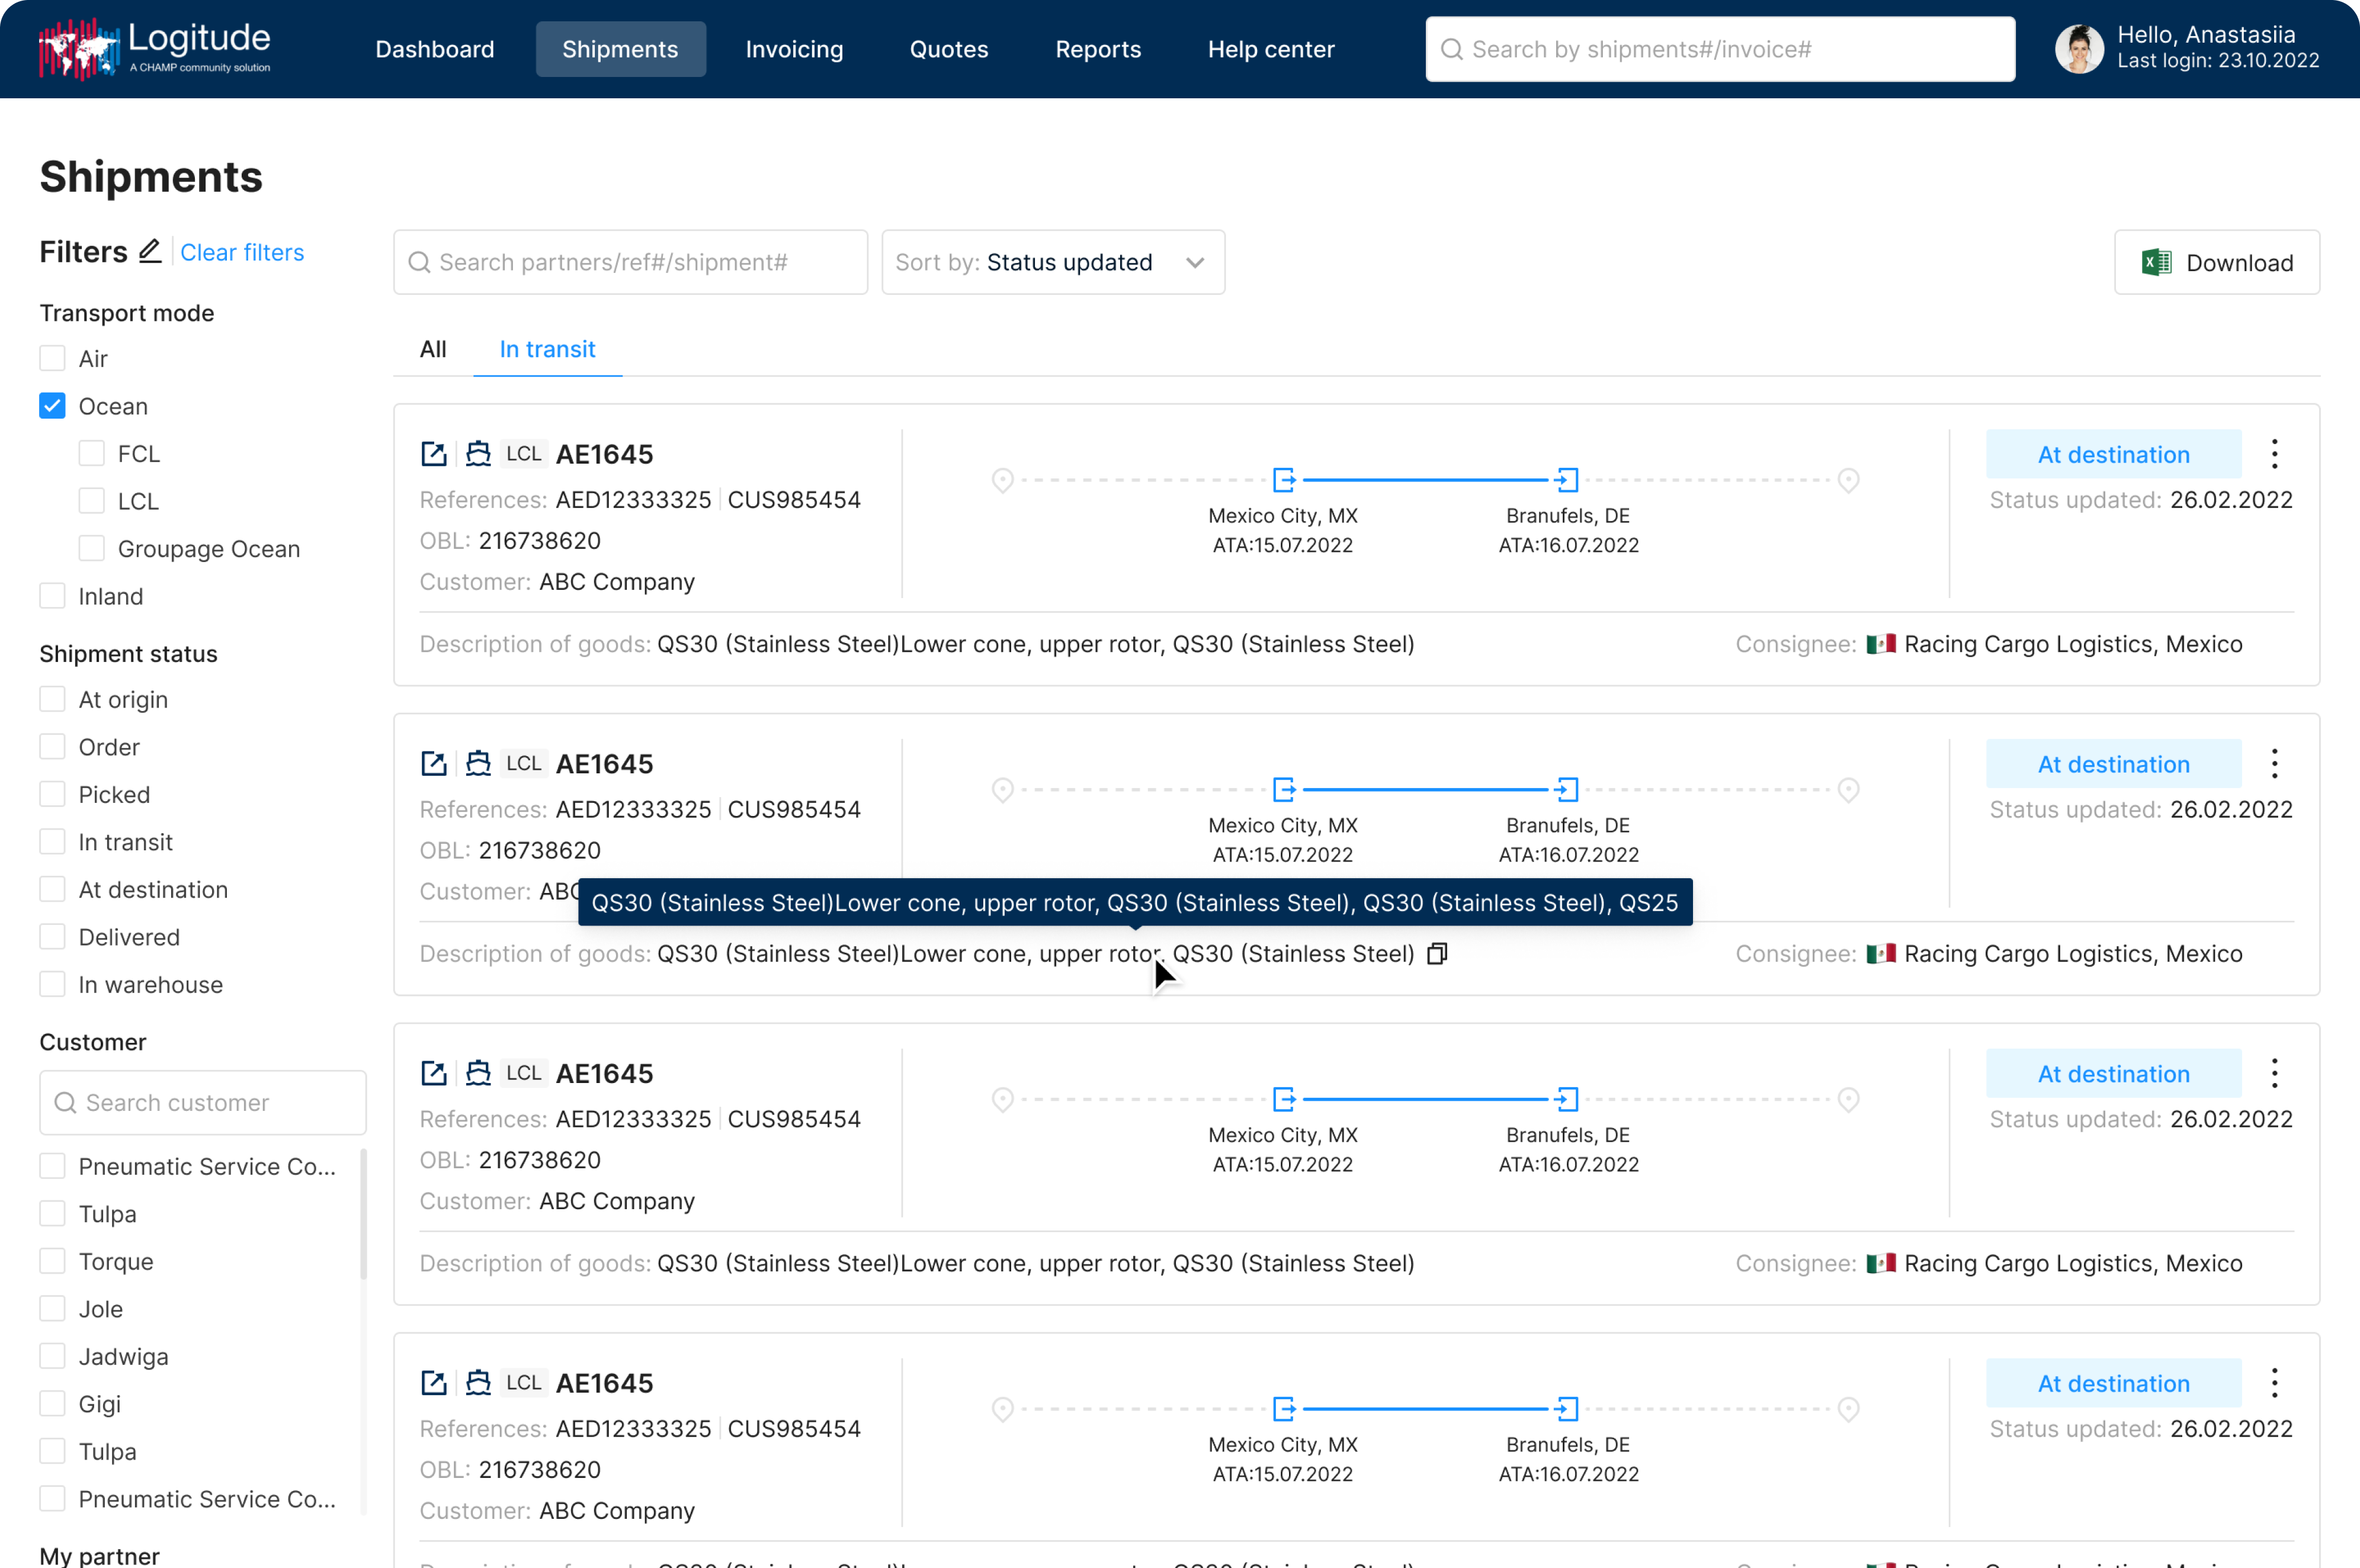Viewport: 2360px width, 1568px height.
Task: Check the Gigi customer checkbox
Action: pos(52,1404)
